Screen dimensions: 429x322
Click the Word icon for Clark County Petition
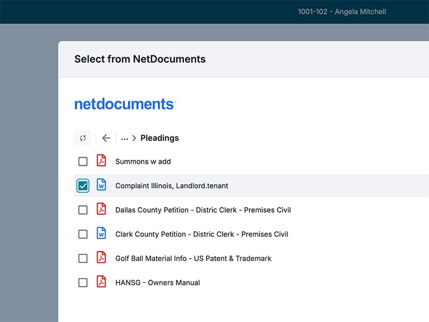101,233
